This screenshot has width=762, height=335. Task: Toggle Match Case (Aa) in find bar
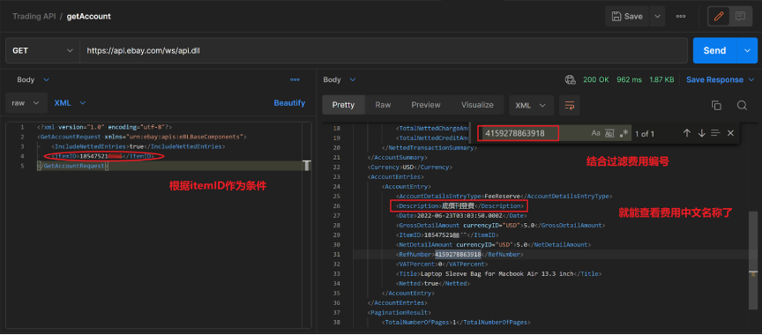pos(596,133)
